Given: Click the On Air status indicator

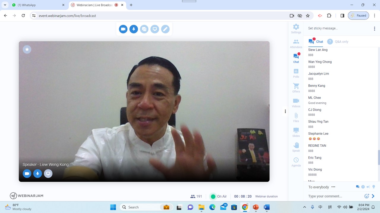Looking at the screenshot, I should [218, 196].
